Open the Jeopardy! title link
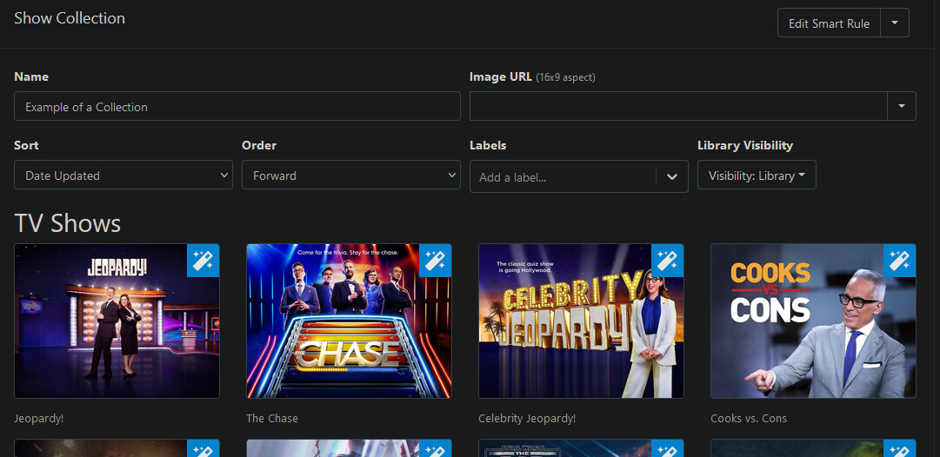This screenshot has height=457, width=940. coord(39,418)
